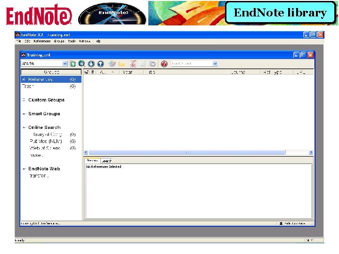Open the Edit menu
This screenshot has height=254, width=339.
coord(27,41)
